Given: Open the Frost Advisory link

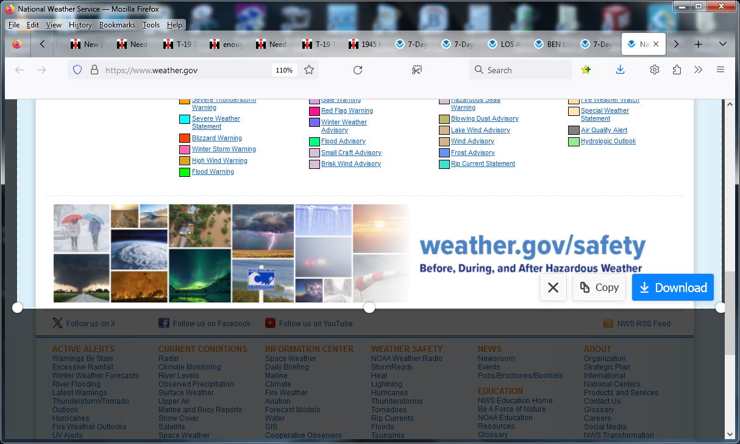Looking at the screenshot, I should tap(473, 152).
